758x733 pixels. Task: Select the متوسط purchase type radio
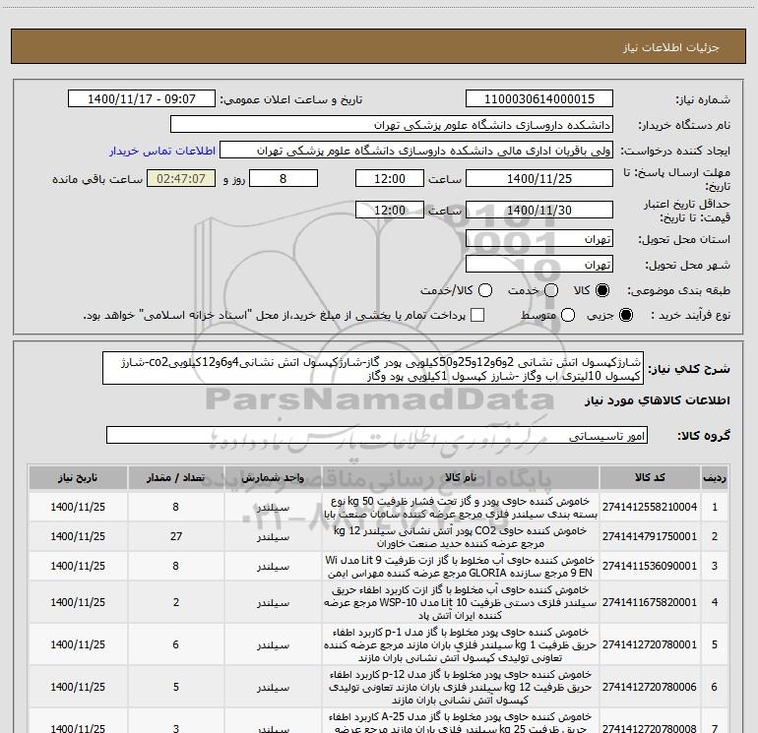[568, 315]
